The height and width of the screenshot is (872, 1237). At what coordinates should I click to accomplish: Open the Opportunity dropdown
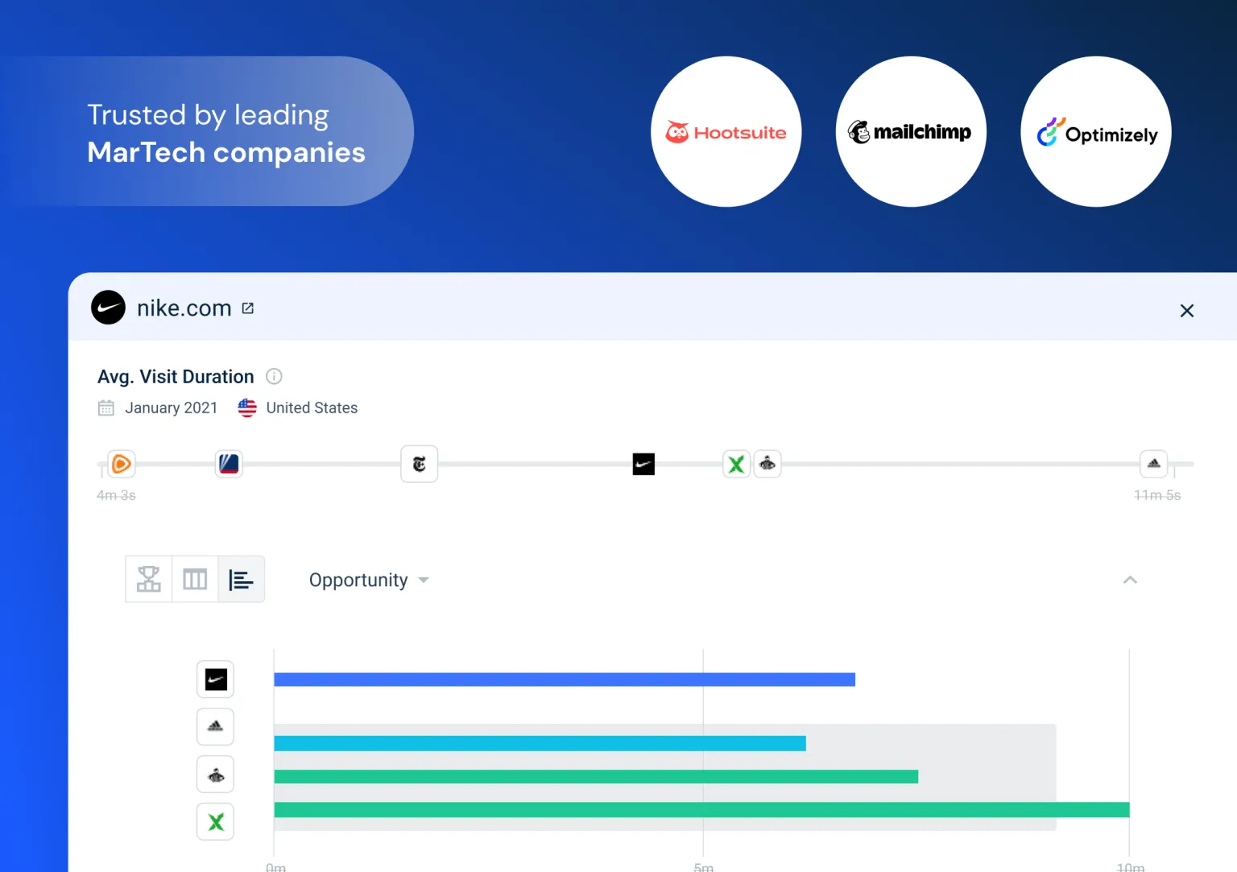[369, 580]
